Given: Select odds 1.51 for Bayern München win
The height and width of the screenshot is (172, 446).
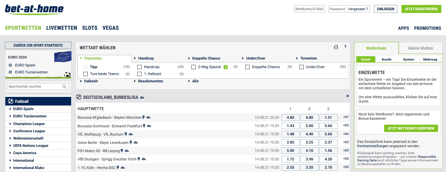Looking at the screenshot, I should [x=328, y=117].
